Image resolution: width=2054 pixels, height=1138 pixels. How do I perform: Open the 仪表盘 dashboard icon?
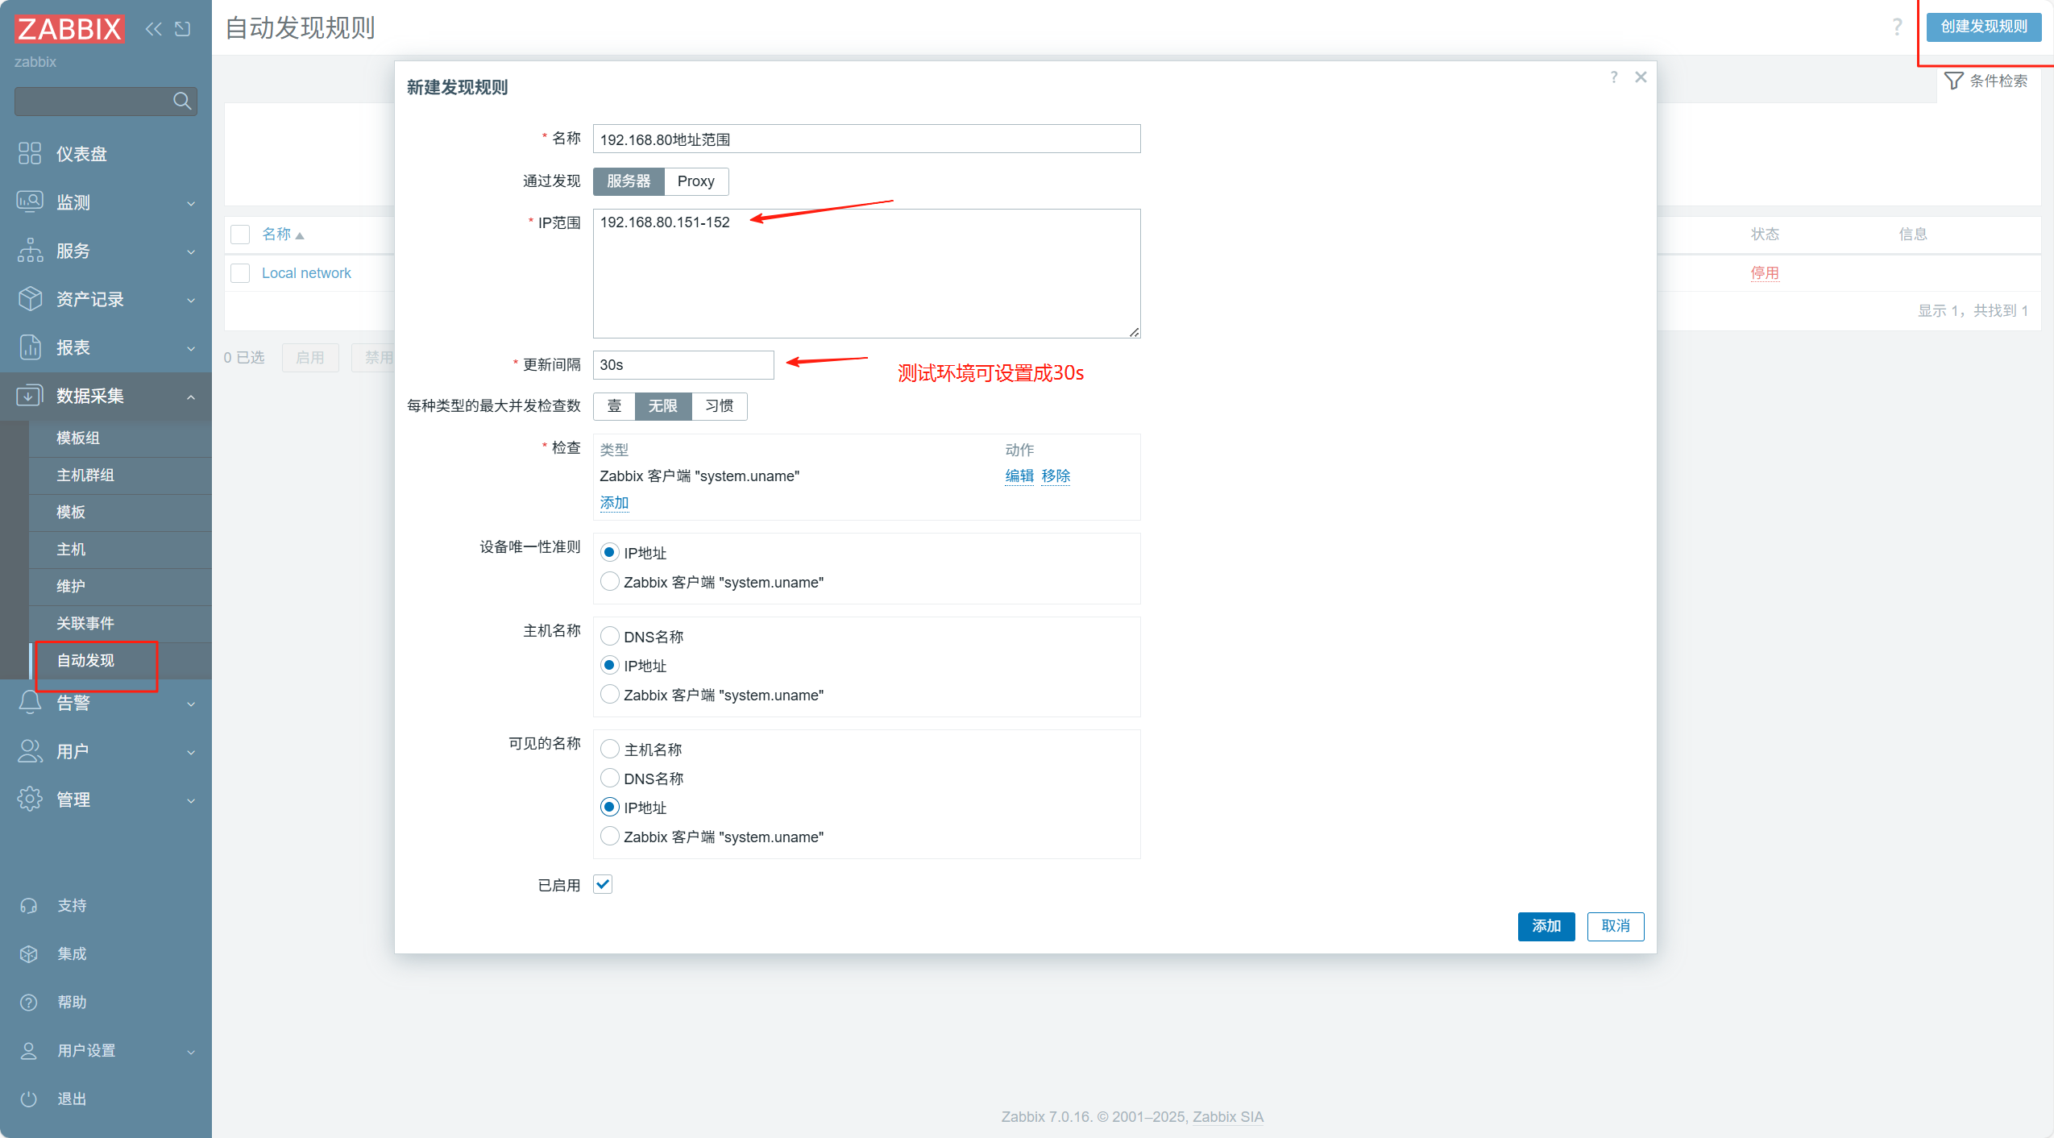tap(30, 153)
